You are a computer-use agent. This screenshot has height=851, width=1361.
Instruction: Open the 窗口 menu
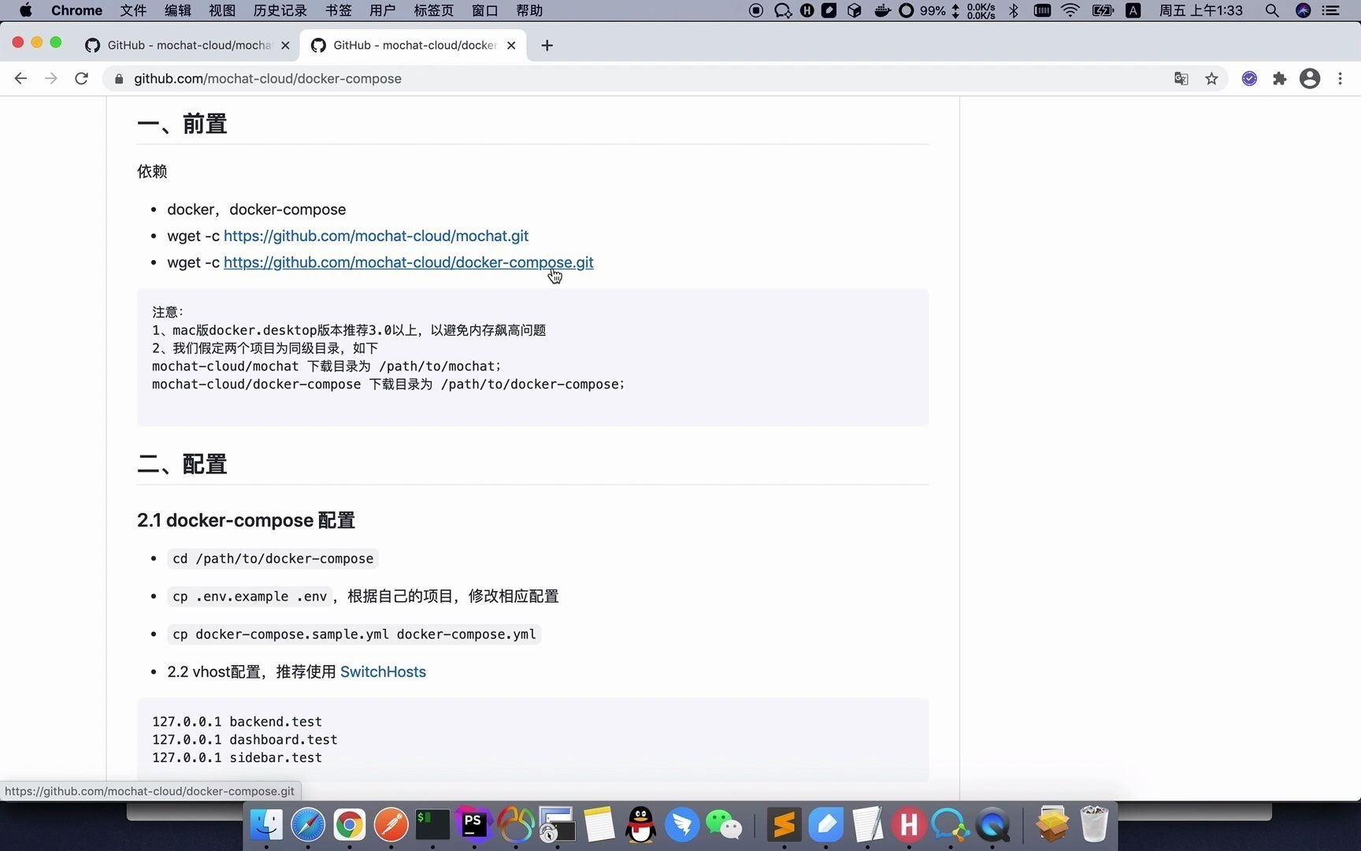[484, 10]
